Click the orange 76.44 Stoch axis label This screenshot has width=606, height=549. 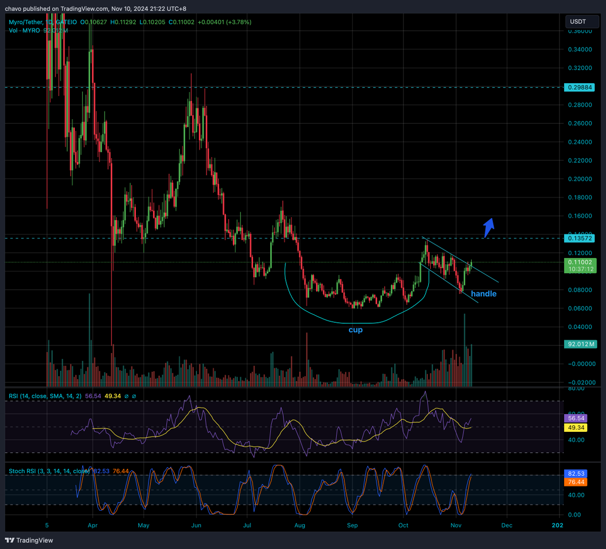[x=576, y=482]
